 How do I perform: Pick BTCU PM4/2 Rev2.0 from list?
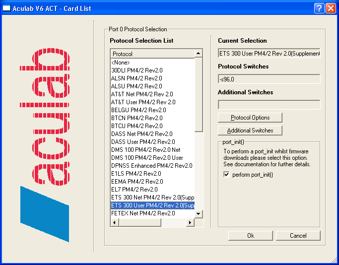pyautogui.click(x=153, y=126)
